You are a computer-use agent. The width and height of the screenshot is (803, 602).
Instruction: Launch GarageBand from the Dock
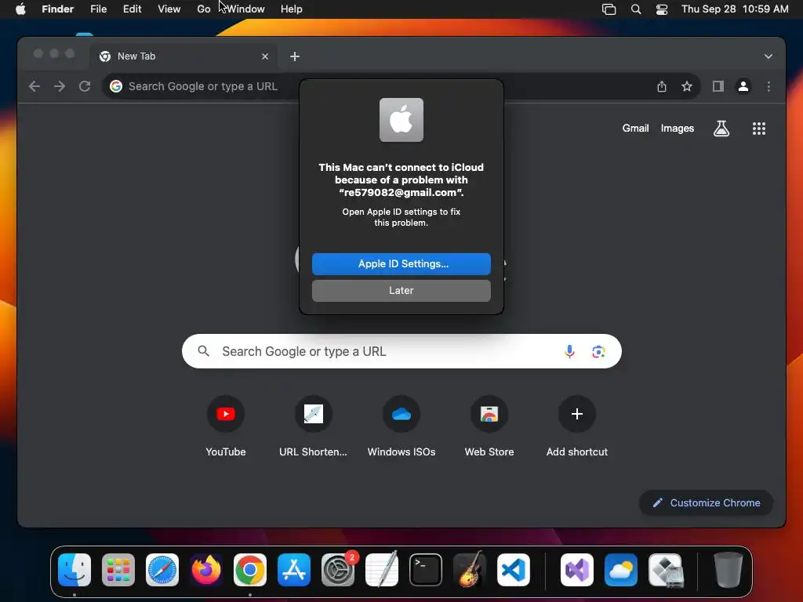pyautogui.click(x=470, y=570)
